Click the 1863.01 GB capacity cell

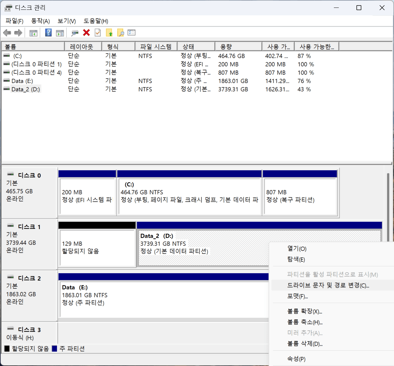pyautogui.click(x=233, y=81)
